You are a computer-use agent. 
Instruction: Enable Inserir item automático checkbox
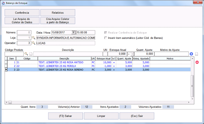(x=106, y=38)
